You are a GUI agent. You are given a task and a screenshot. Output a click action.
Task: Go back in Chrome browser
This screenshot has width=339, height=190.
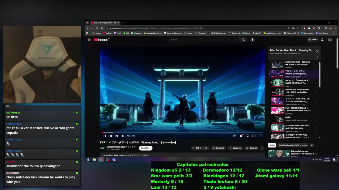[x=87, y=28]
